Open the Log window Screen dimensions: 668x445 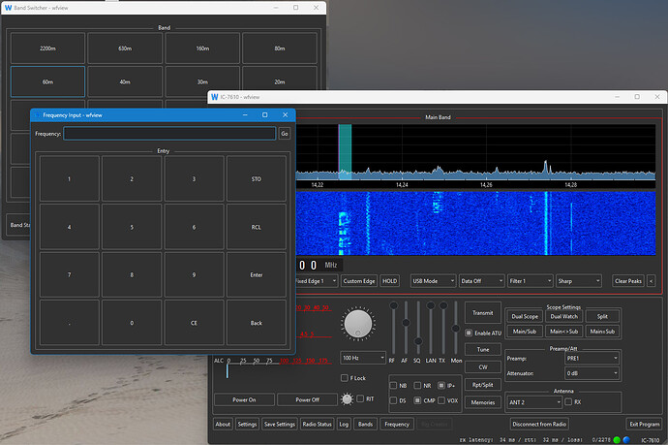pyautogui.click(x=344, y=424)
